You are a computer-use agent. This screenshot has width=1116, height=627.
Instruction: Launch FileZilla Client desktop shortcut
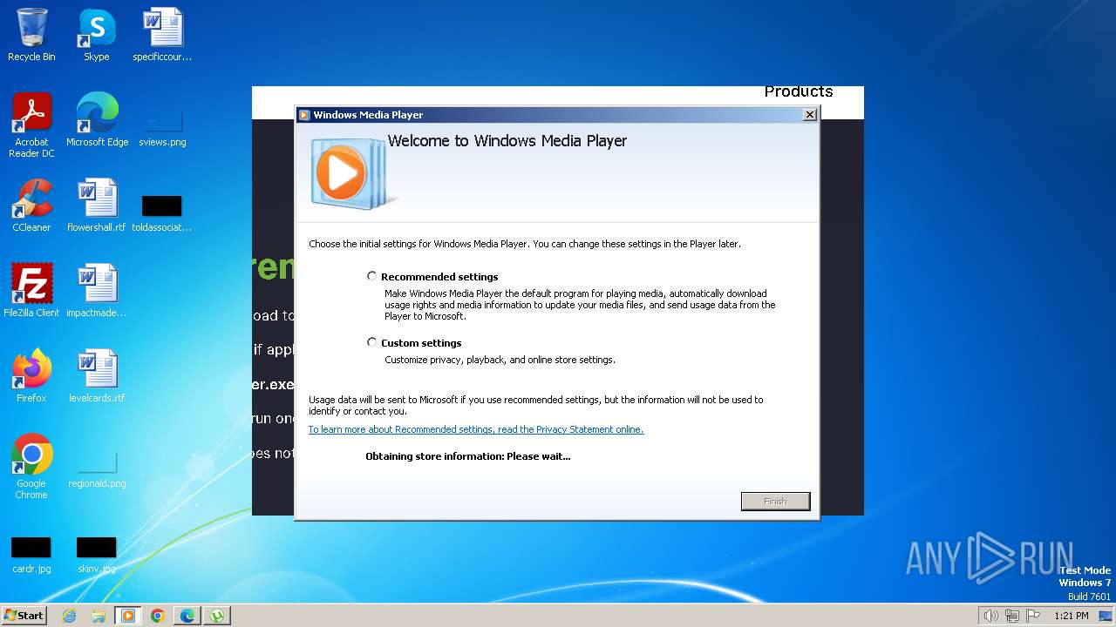[31, 290]
